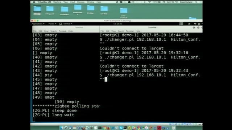Click the line "[44] pty" in left terminal
232x130 pixels.
(x=42, y=75)
